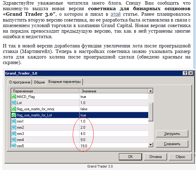Select the mm4 variable name

pos(20,140)
